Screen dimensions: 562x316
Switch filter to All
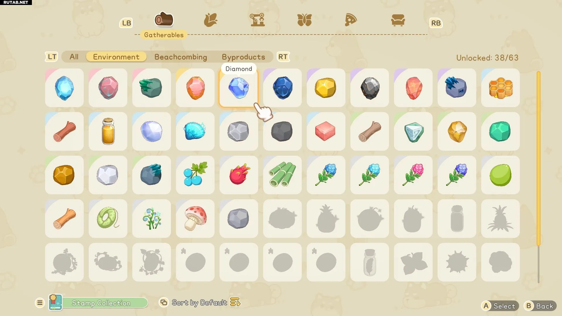pos(74,57)
